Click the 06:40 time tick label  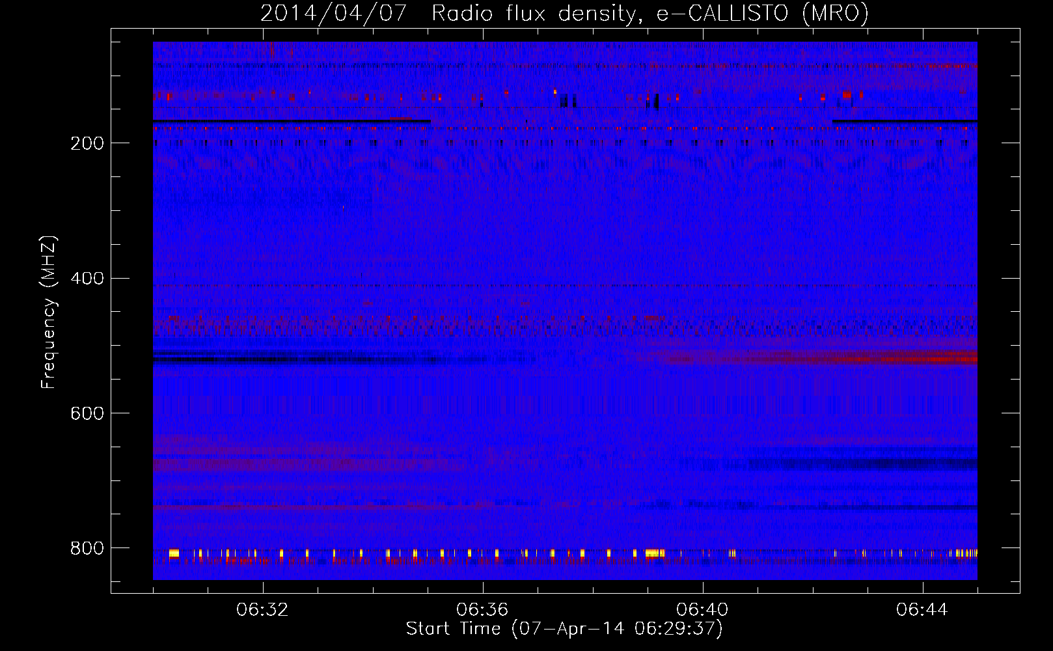click(x=703, y=610)
